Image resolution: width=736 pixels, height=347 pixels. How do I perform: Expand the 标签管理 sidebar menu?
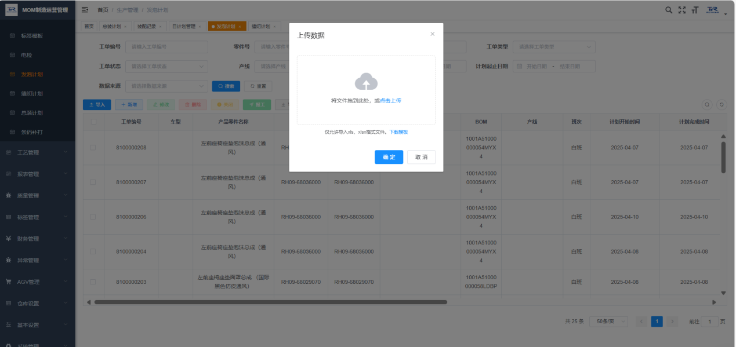[x=37, y=217]
